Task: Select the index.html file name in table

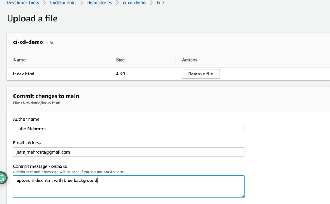Action: (24, 74)
